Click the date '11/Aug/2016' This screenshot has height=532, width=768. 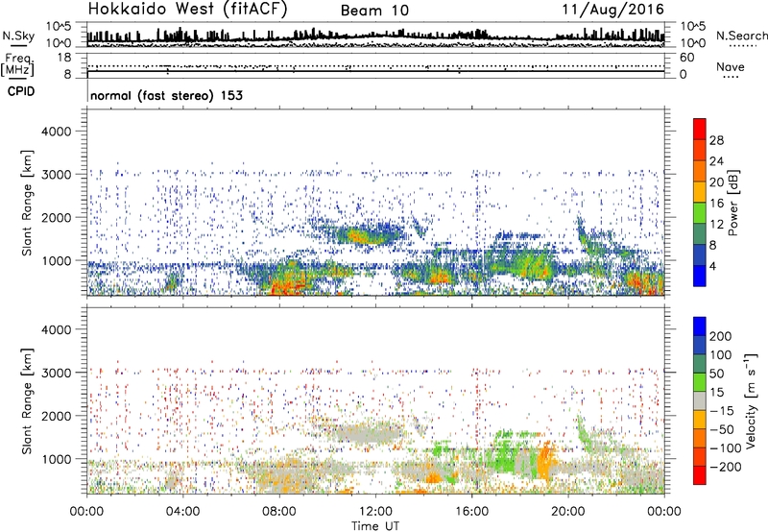tap(612, 10)
